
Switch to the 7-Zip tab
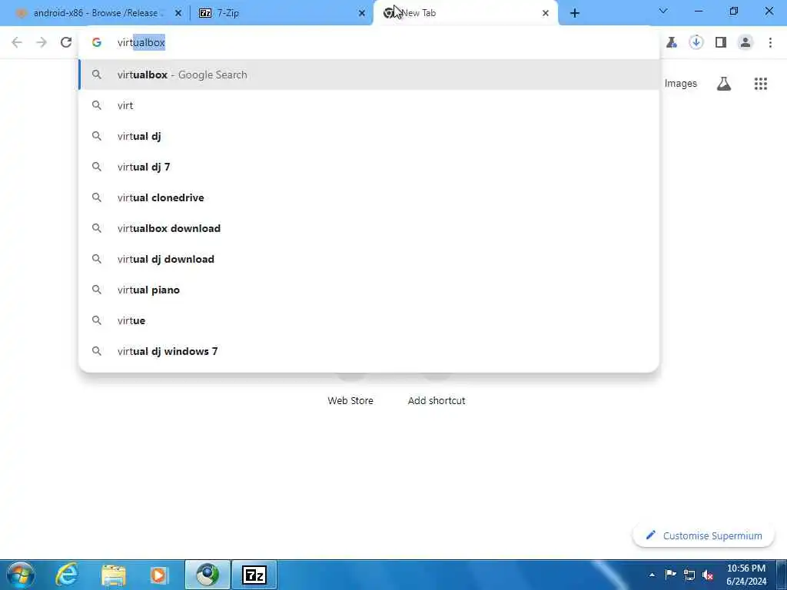click(281, 13)
